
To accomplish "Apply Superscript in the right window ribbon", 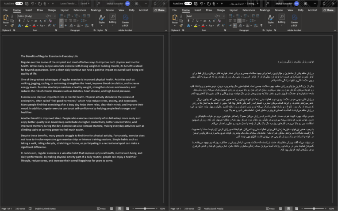I will click(x=214, y=21).
